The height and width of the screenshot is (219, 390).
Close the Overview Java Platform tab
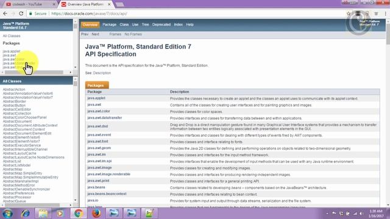tap(109, 4)
